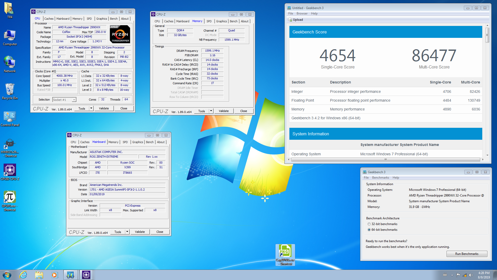Open Bench tab in CPU window
The image size is (497, 280).
click(x=114, y=19)
